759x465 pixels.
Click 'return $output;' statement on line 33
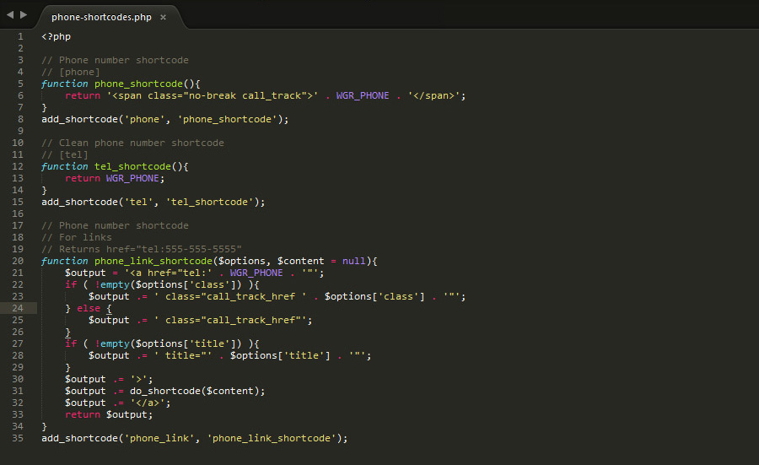[109, 414]
